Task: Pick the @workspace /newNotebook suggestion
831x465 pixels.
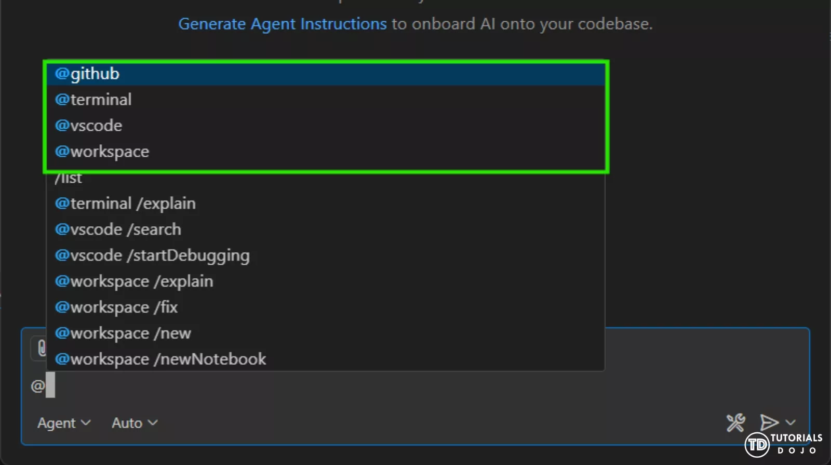Action: coord(160,359)
